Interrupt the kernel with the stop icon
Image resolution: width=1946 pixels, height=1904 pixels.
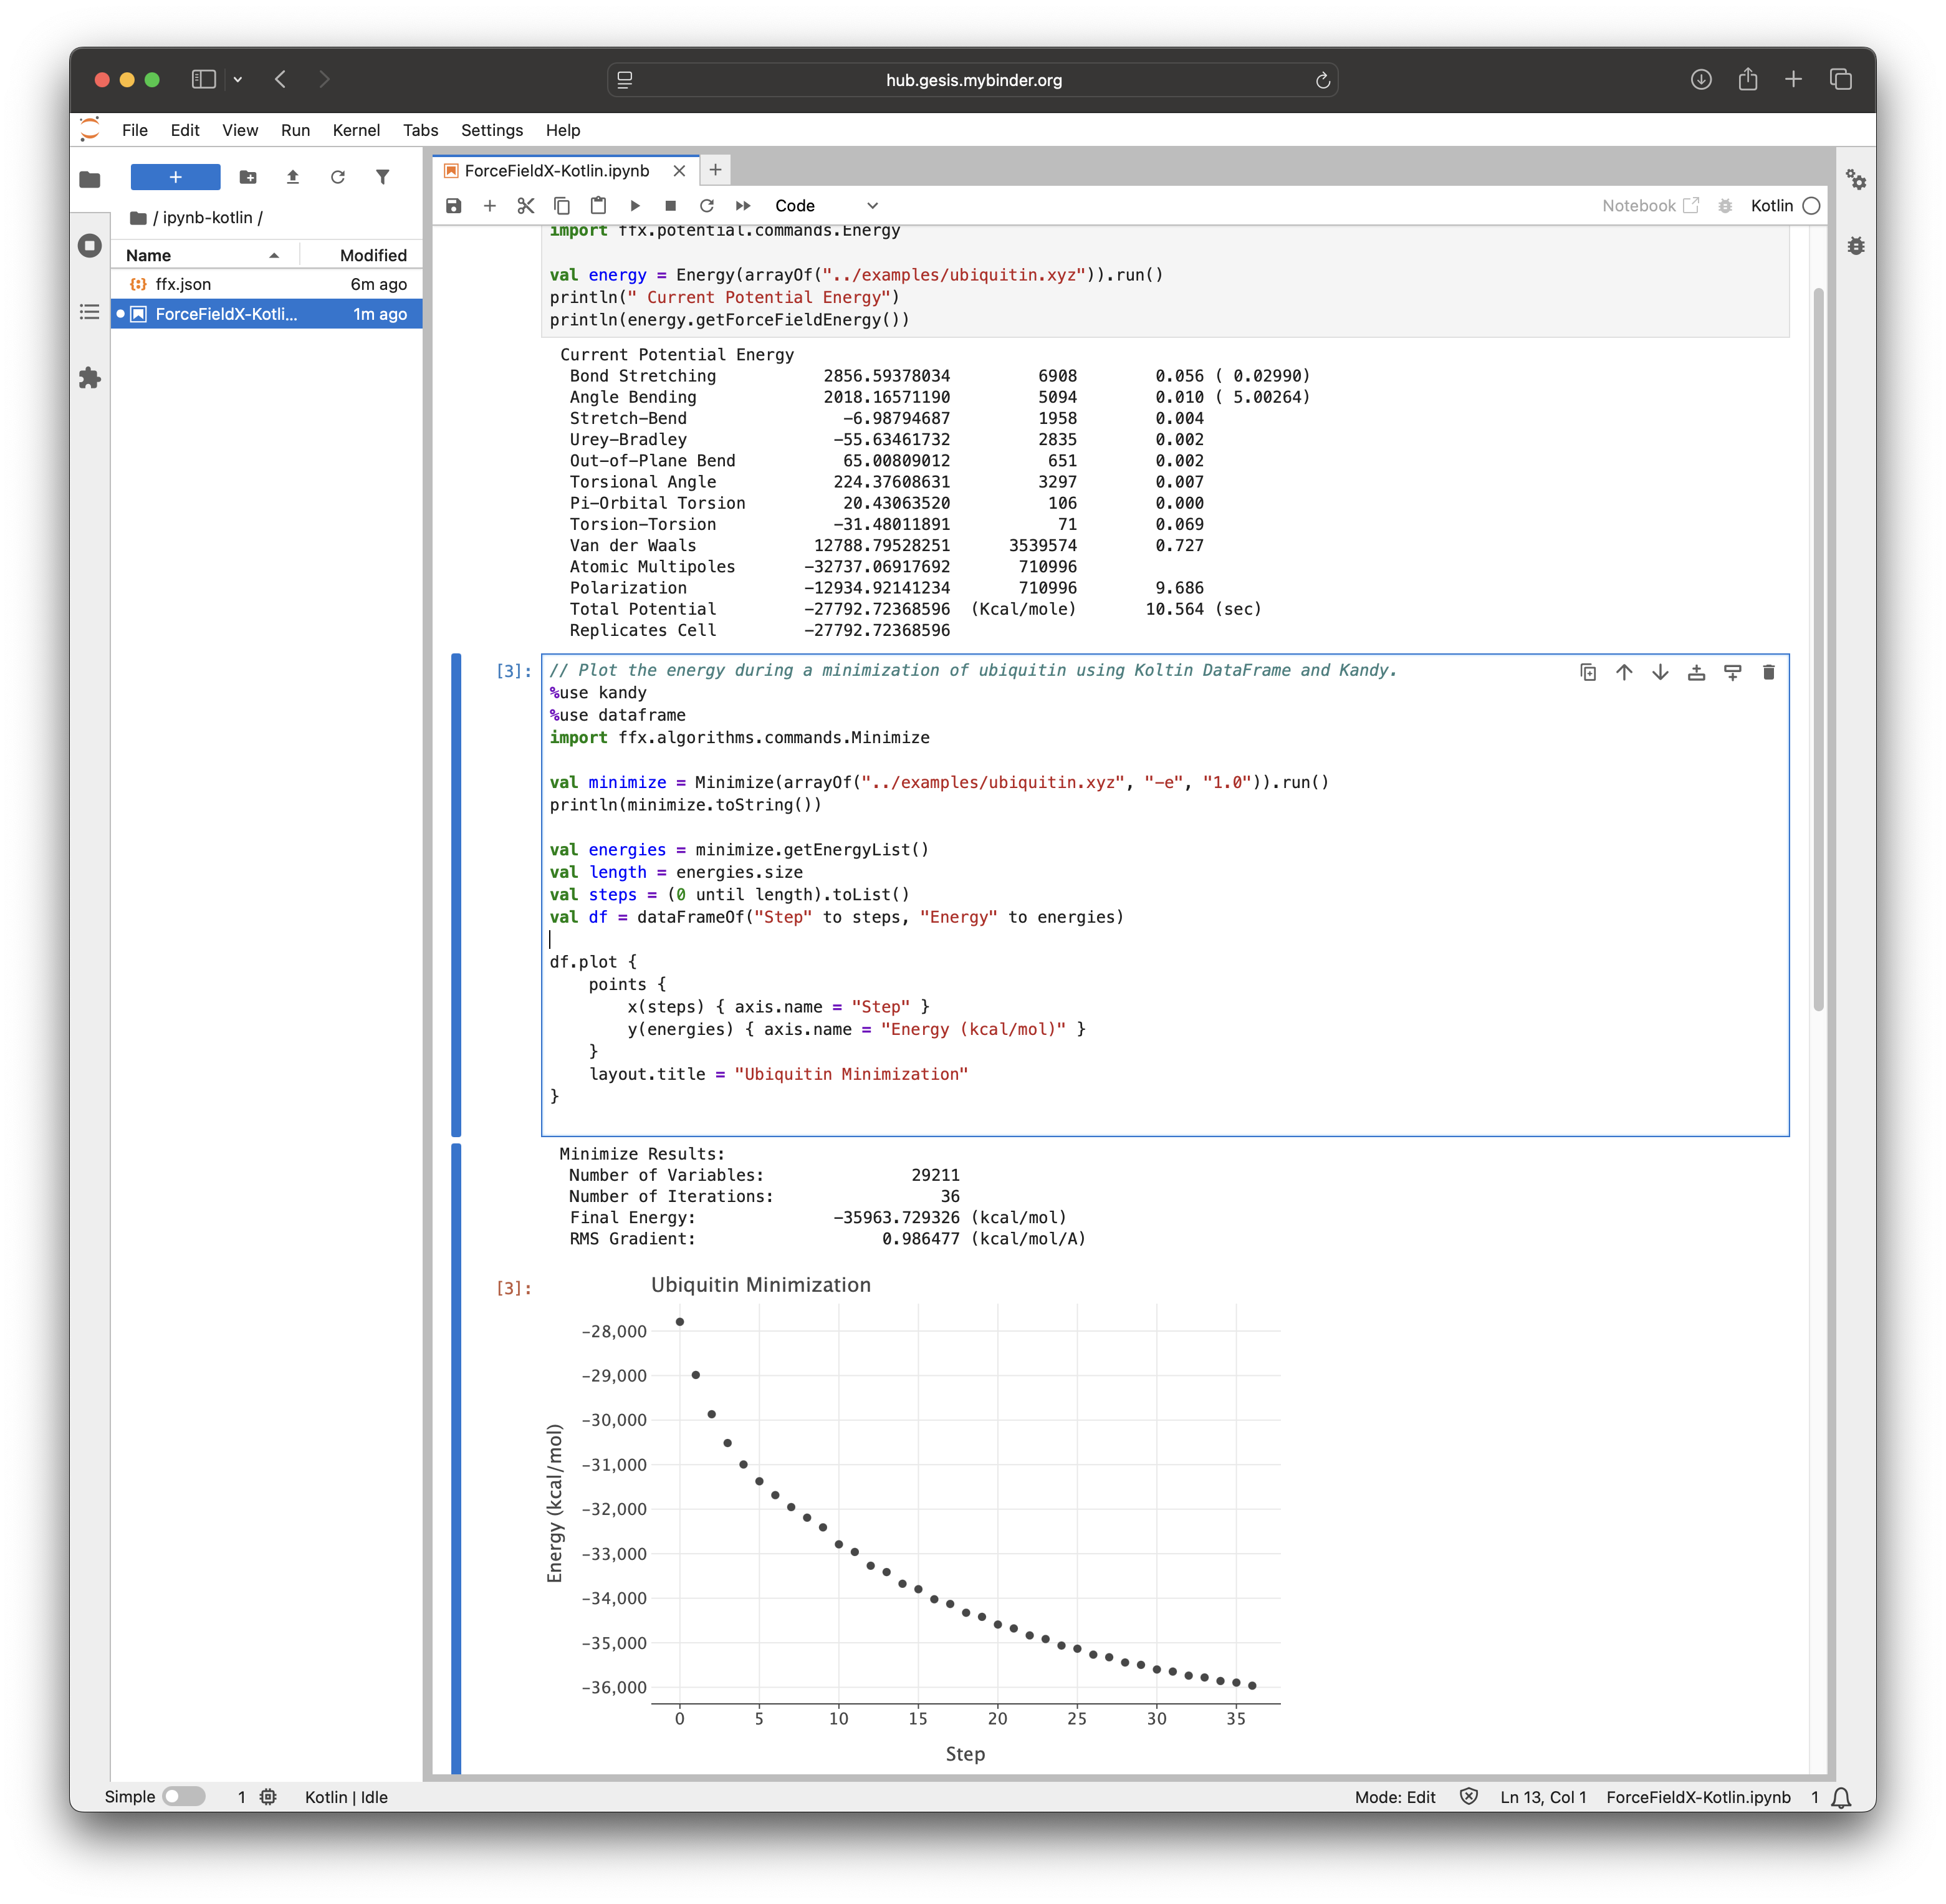pos(671,206)
